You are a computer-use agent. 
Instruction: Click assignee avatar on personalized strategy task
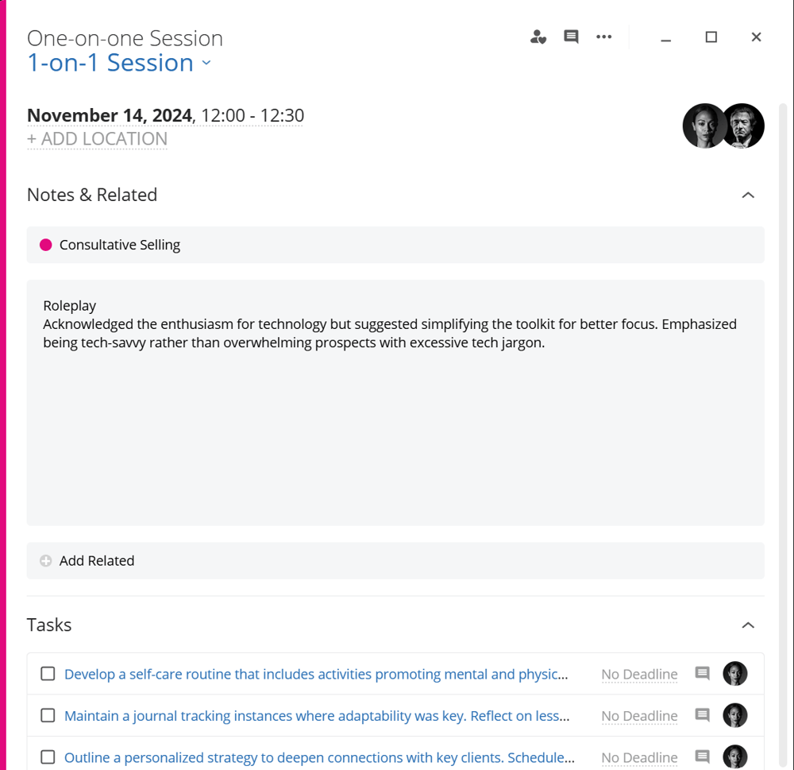(x=734, y=756)
